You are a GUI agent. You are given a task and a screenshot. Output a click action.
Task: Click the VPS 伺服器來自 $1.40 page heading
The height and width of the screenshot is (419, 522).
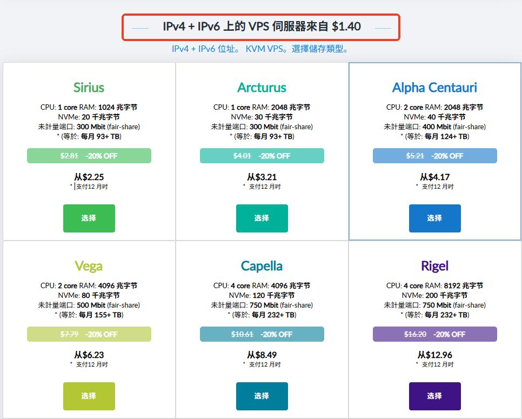pyautogui.click(x=262, y=26)
